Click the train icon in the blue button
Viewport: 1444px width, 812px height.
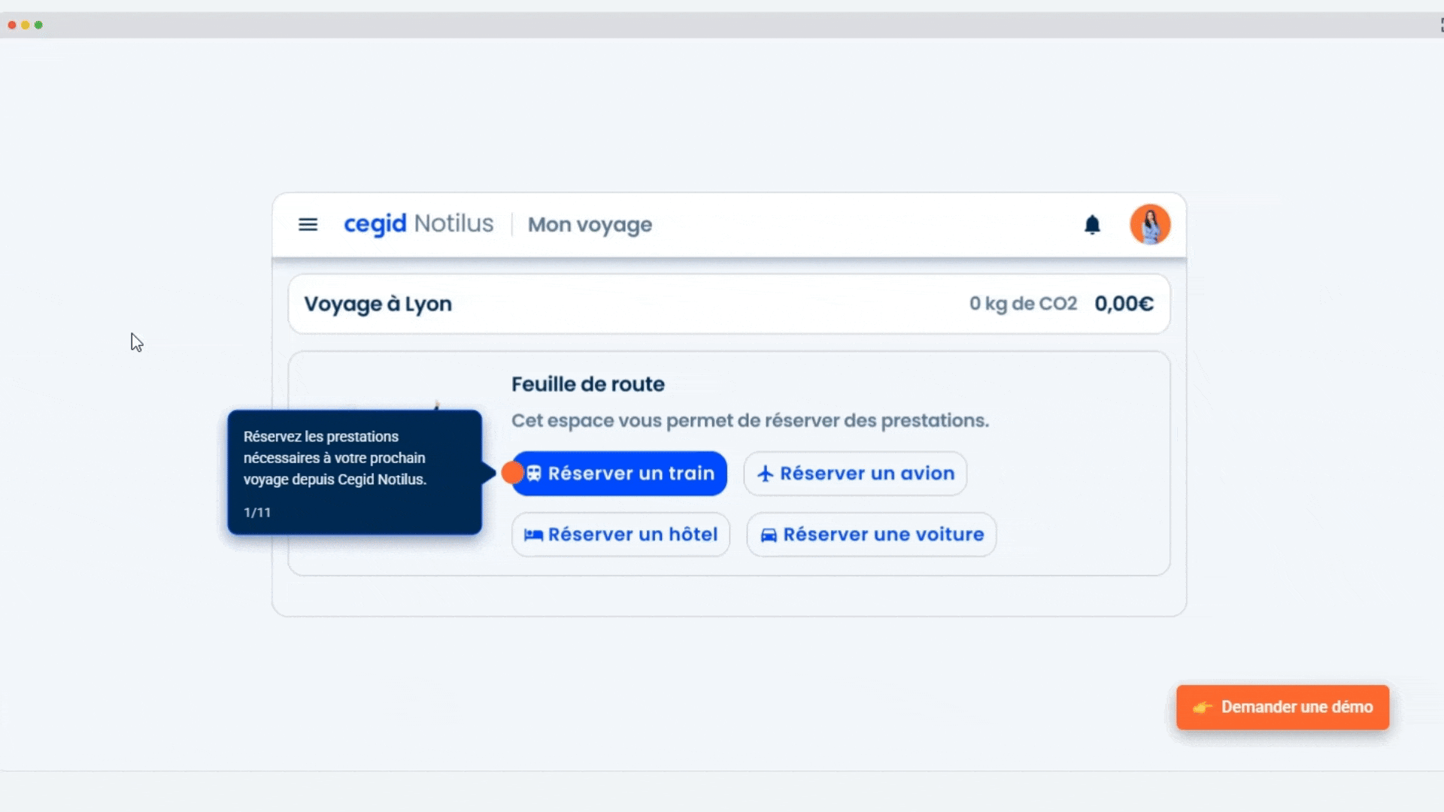click(x=534, y=474)
